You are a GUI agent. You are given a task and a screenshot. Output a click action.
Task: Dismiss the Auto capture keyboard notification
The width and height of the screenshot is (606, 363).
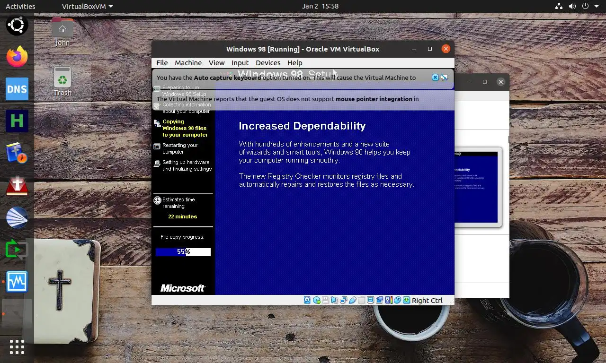[435, 78]
